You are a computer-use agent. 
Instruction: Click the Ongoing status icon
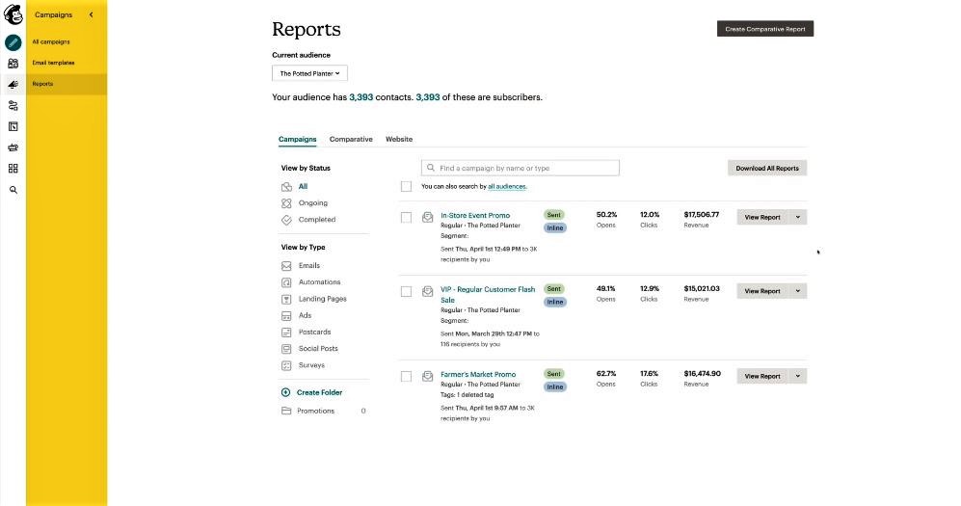286,203
